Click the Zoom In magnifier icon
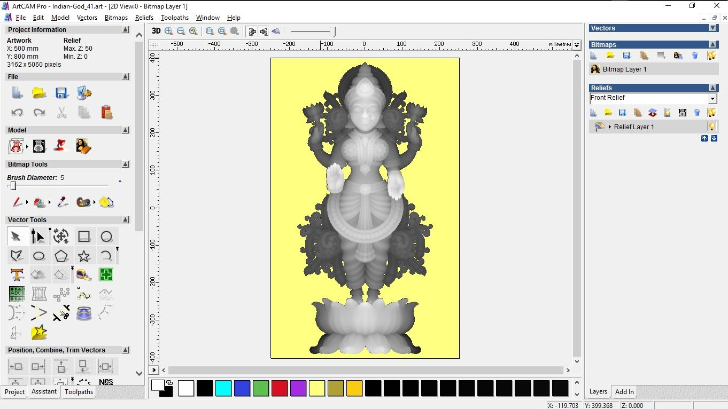The image size is (728, 409). 169,32
